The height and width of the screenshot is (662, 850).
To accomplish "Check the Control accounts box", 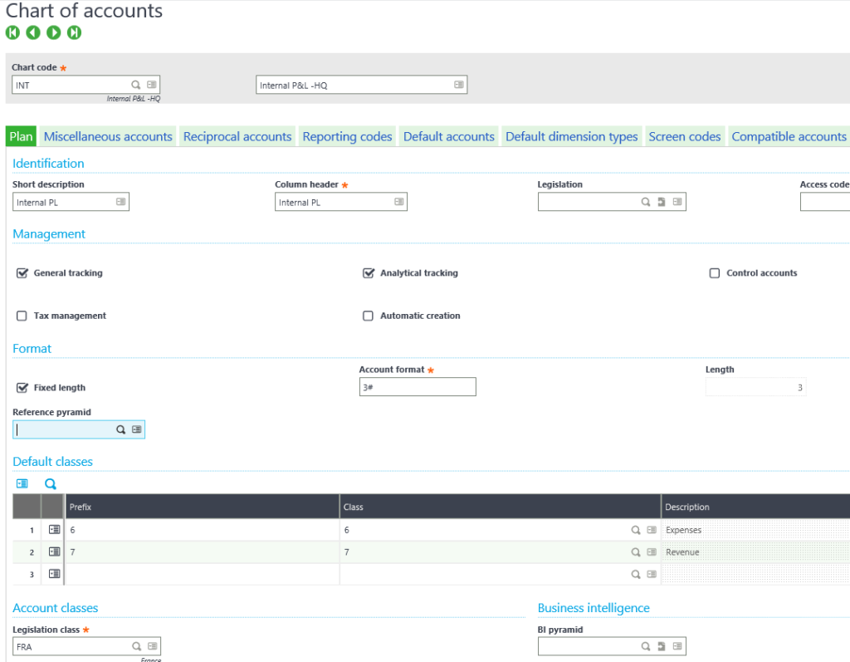I will click(714, 272).
